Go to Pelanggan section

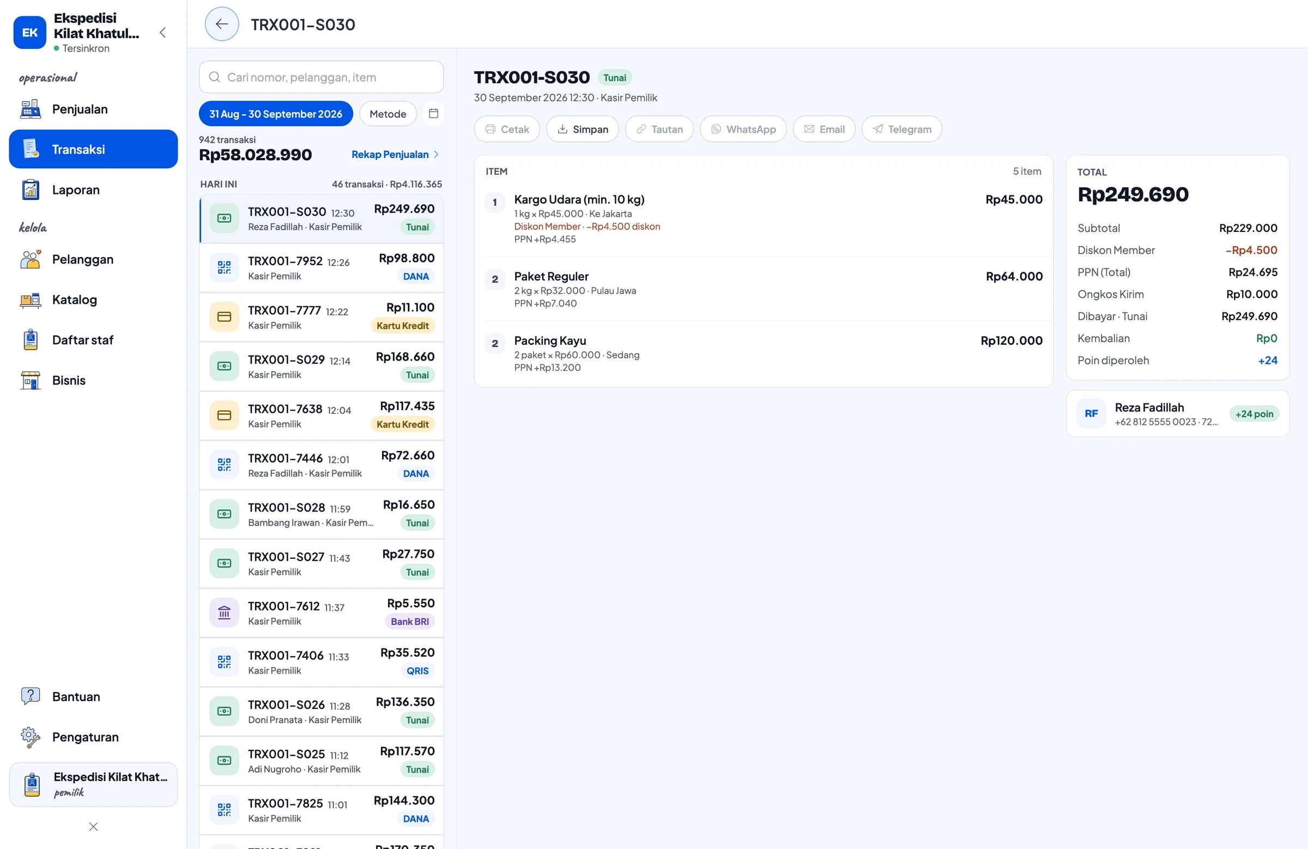[93, 259]
